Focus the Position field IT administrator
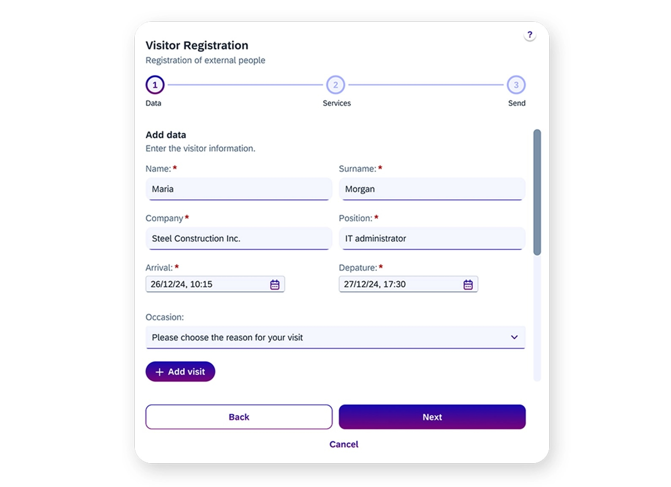 (432, 238)
